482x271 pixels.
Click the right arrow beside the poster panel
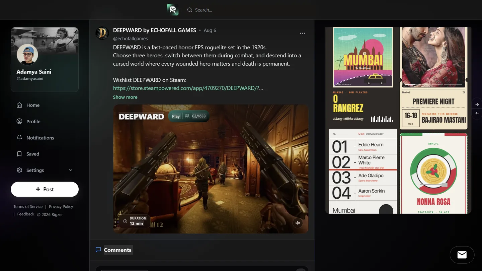[477, 104]
